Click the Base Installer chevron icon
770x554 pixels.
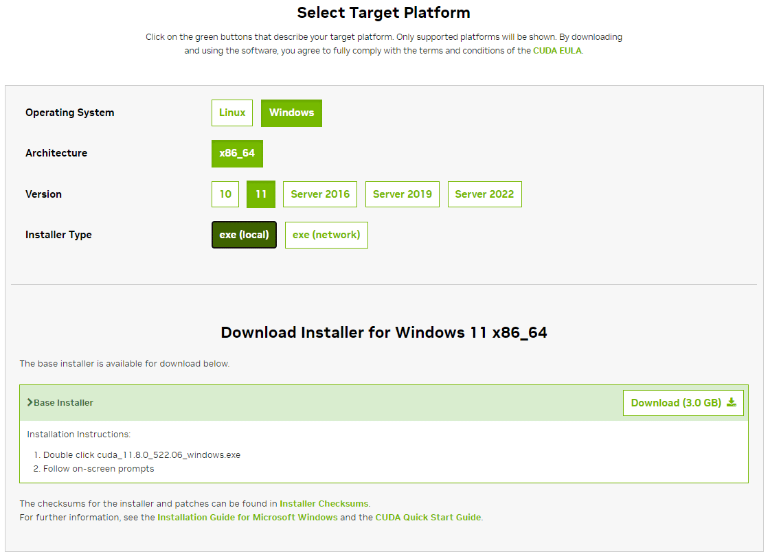(30, 402)
